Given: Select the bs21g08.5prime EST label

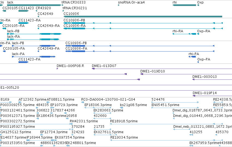Looking at the screenshot, I should tap(134, 105).
